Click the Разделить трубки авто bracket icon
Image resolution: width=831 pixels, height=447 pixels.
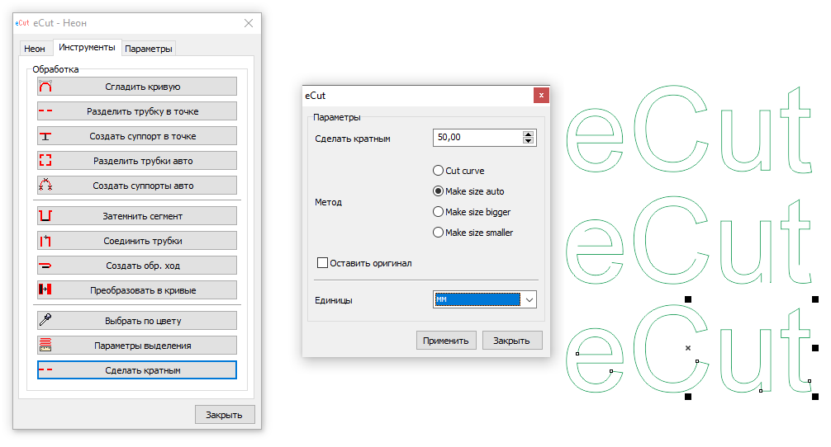(x=45, y=160)
